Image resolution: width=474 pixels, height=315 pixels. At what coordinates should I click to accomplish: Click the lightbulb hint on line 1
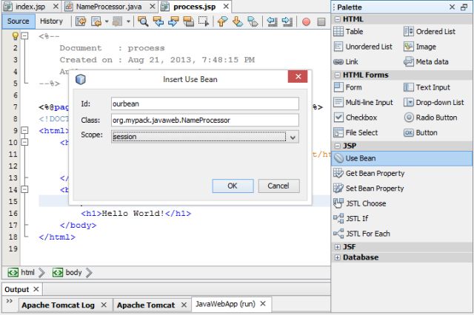(15, 36)
